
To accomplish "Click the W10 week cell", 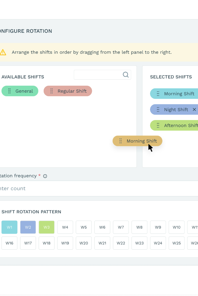I will coord(176,227).
